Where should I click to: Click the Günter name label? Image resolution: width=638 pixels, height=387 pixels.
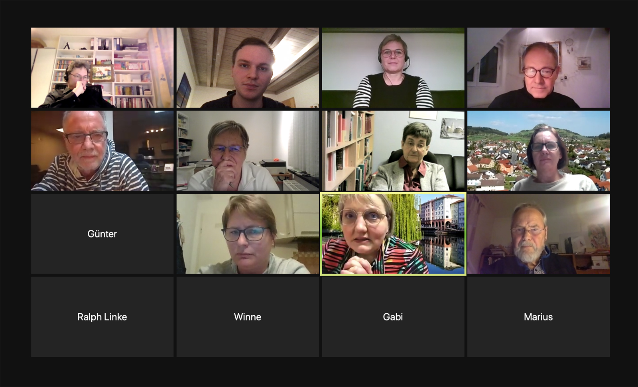coord(102,234)
